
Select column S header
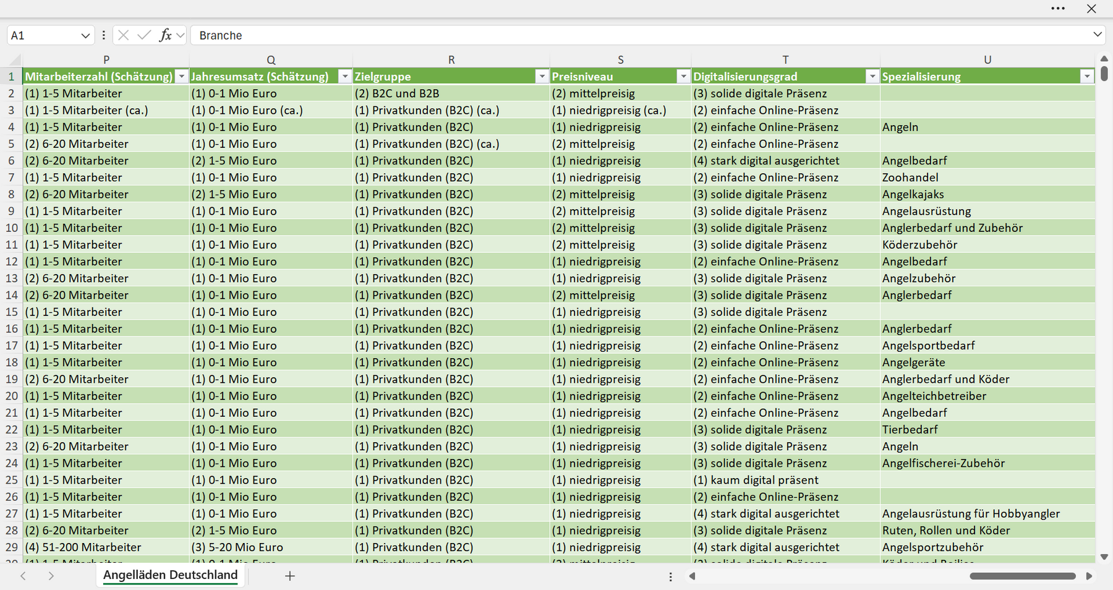pos(621,60)
